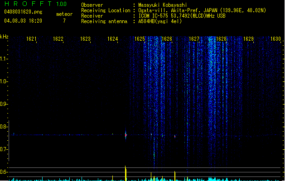Click the 1.1 kHz frequency tick label
The width and height of the screenshot is (285, 181).
(x=4, y=59)
